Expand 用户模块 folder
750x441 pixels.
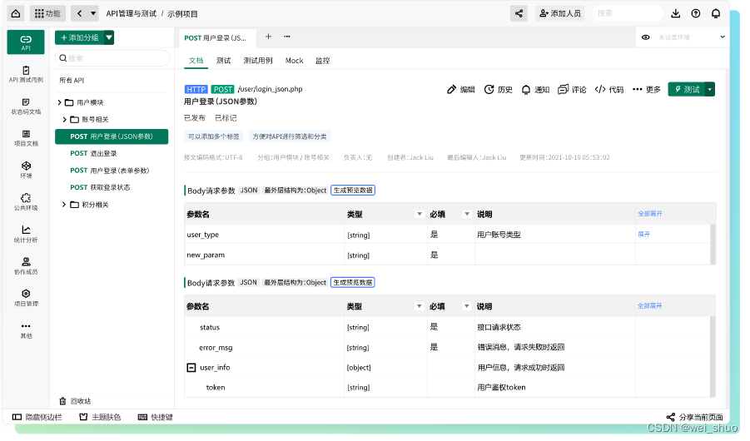59,102
